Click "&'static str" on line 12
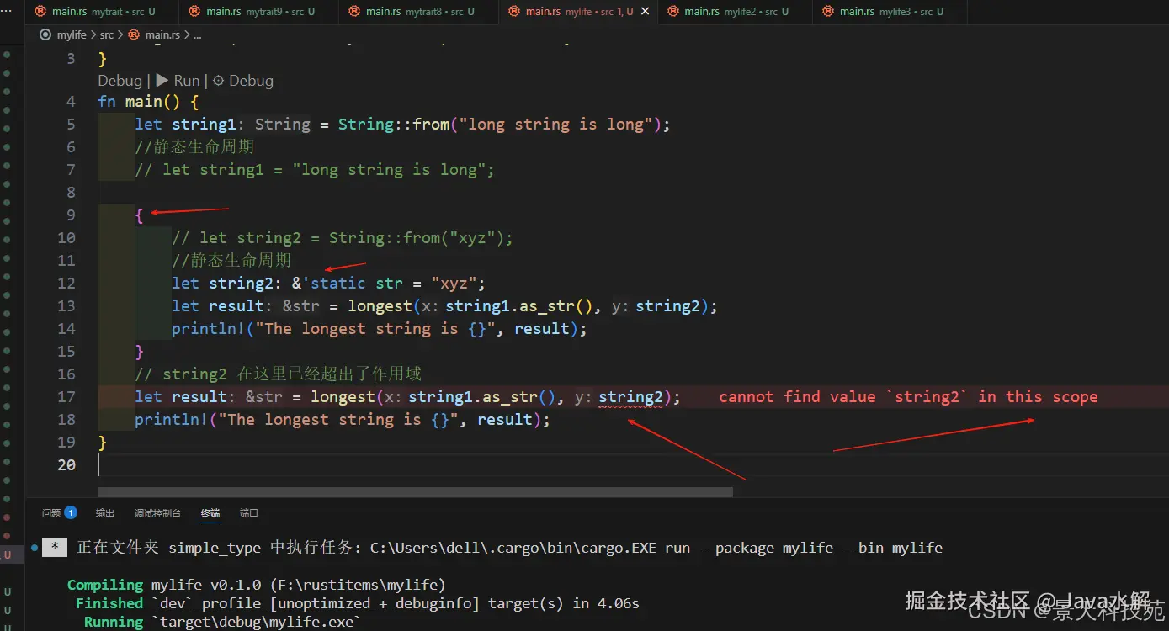This screenshot has width=1169, height=631. (347, 284)
